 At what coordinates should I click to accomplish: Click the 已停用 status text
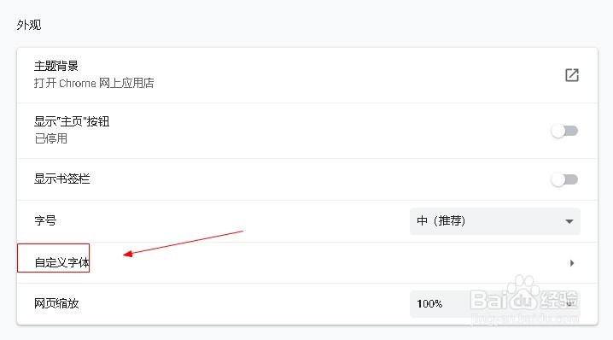[51, 138]
